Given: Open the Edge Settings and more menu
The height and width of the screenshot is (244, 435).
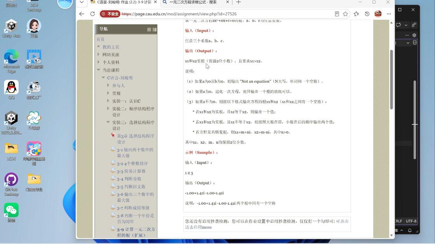Looking at the screenshot, I should (389, 14).
